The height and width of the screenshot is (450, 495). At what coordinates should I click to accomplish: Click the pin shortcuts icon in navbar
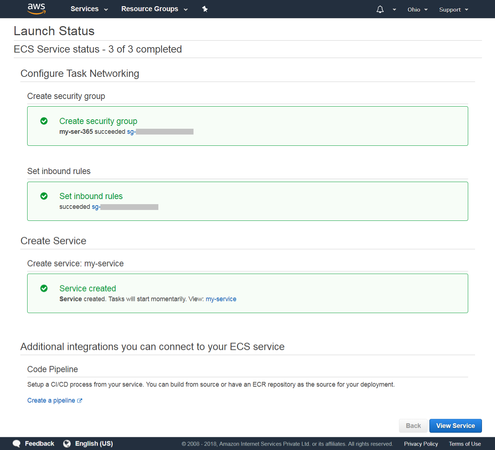[x=205, y=9]
